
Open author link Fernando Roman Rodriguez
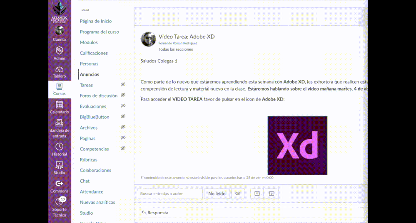(x=178, y=43)
